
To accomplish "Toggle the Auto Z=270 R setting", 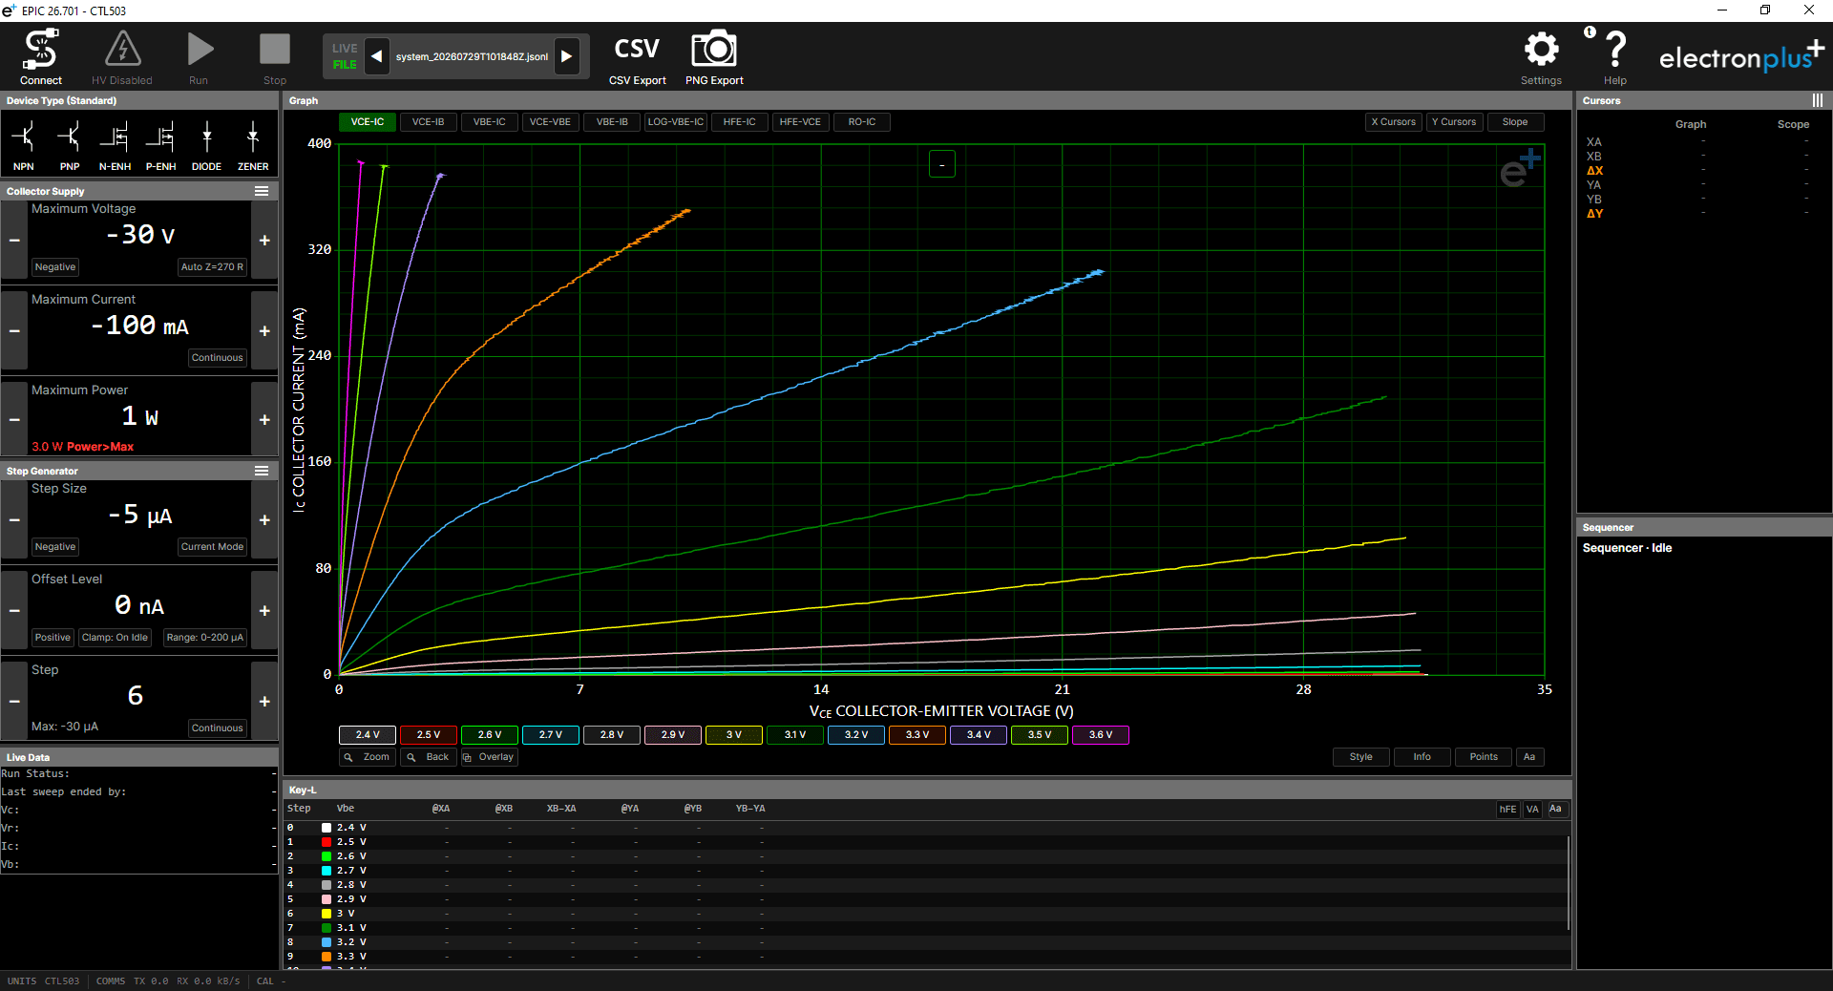I will pyautogui.click(x=212, y=267).
